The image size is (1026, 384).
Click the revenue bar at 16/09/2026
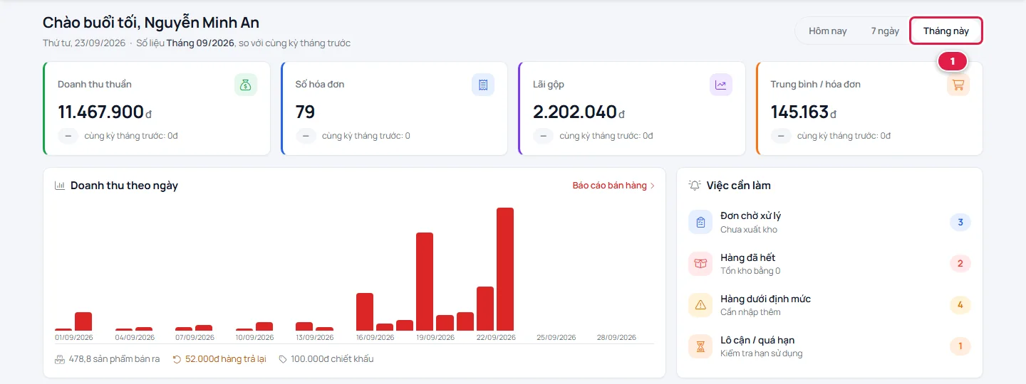click(365, 311)
